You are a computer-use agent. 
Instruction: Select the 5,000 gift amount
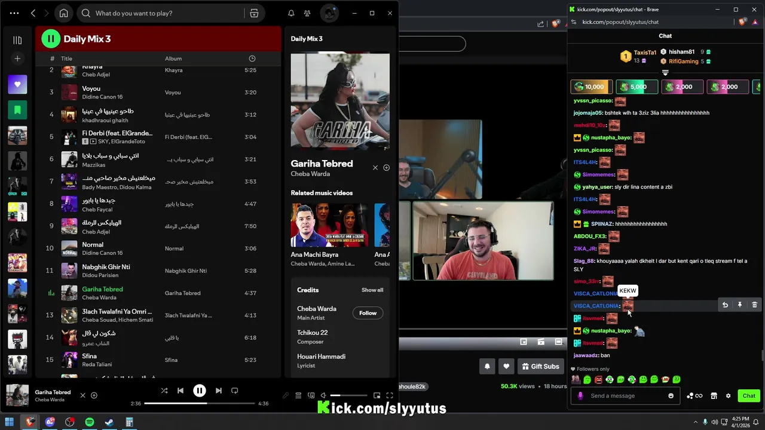[x=637, y=87]
